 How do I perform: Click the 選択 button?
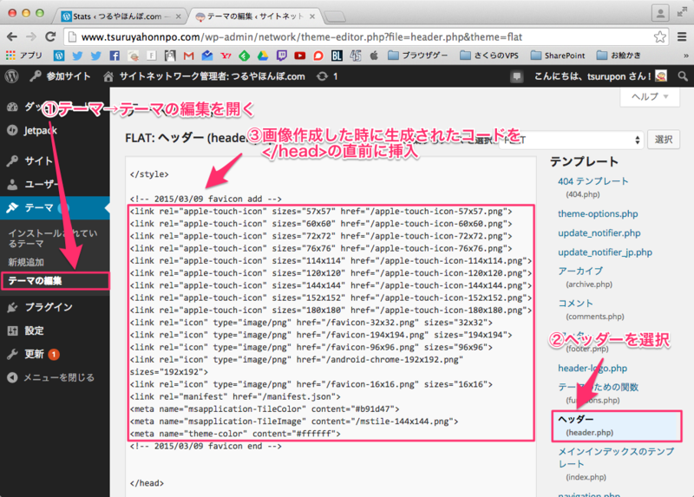(664, 140)
